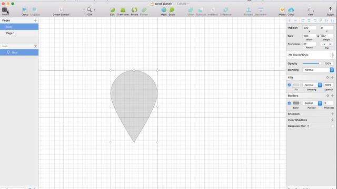Click the Export toolbar icon

pos(330,9)
